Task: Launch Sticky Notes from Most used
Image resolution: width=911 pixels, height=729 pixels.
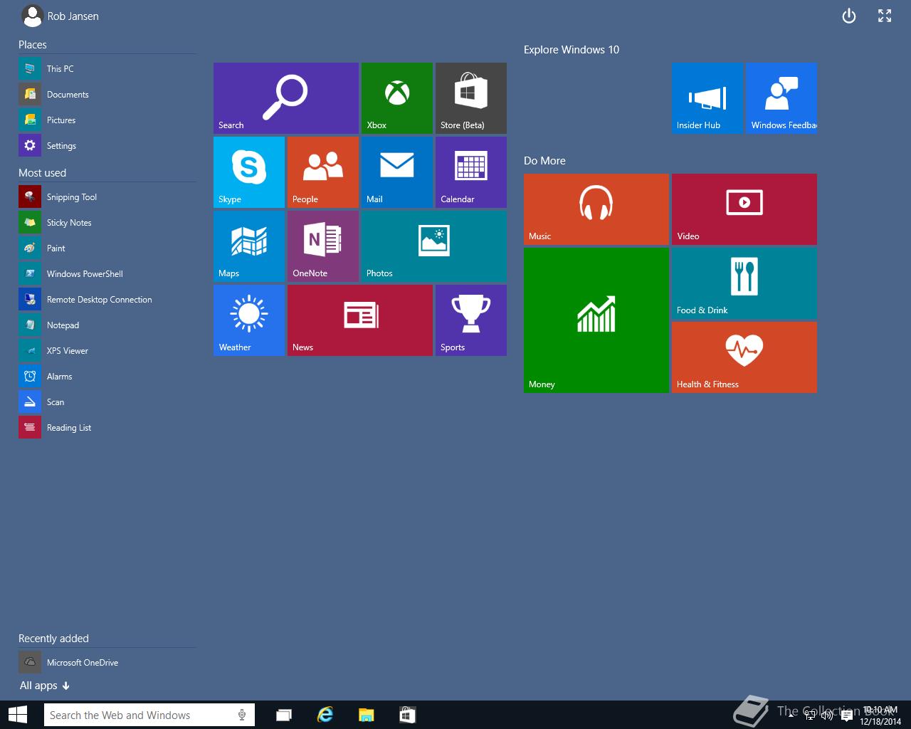Action: tap(107, 223)
